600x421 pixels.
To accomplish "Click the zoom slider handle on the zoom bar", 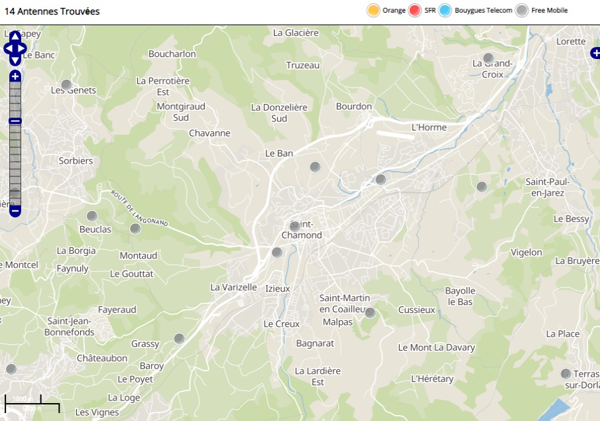I will point(15,121).
